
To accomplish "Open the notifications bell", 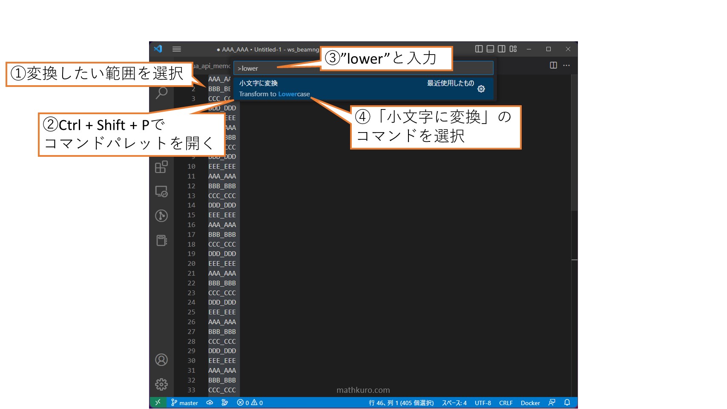I will coord(567,403).
